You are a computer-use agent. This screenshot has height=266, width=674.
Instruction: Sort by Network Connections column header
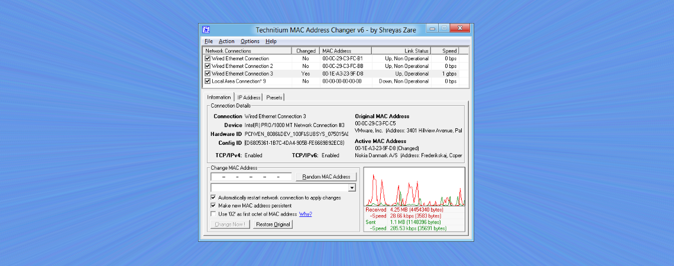click(247, 51)
